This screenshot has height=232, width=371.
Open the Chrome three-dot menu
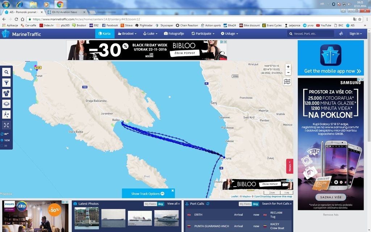367,19
